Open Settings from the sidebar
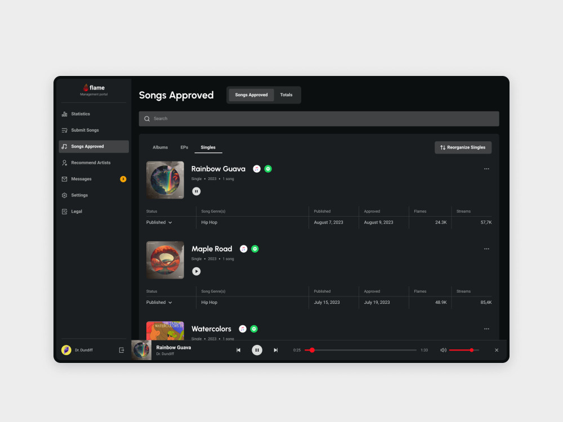The width and height of the screenshot is (563, 422). (93, 195)
